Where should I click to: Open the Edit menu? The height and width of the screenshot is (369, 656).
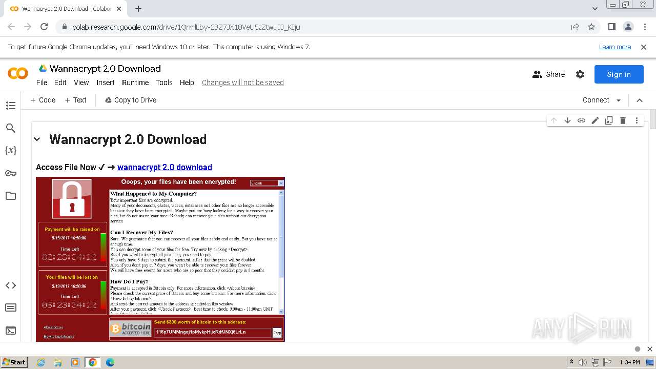[x=60, y=83]
